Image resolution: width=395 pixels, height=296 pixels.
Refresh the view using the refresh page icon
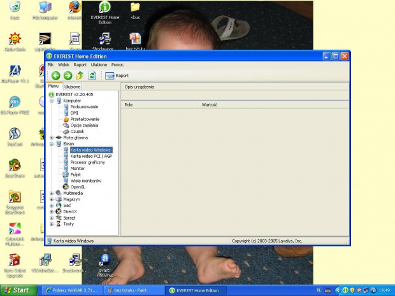(x=92, y=75)
